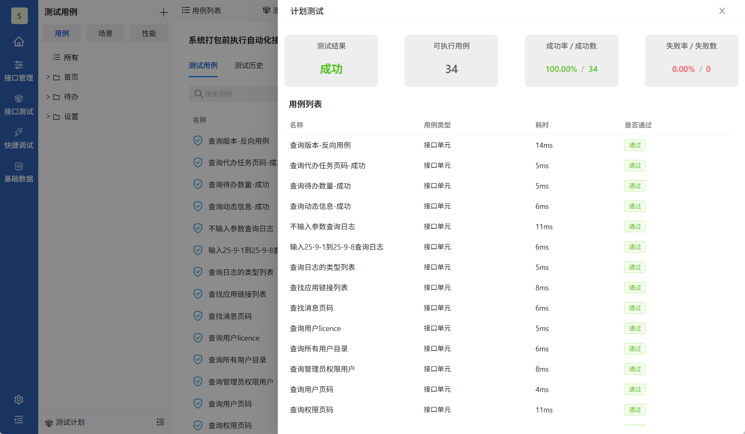
Task: Switch to the 测试历史 tab
Action: click(249, 66)
